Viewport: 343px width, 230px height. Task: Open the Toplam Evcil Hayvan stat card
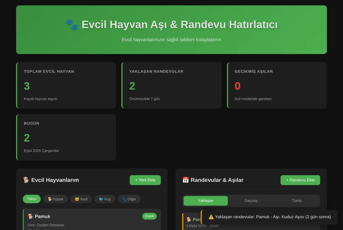[x=66, y=85]
